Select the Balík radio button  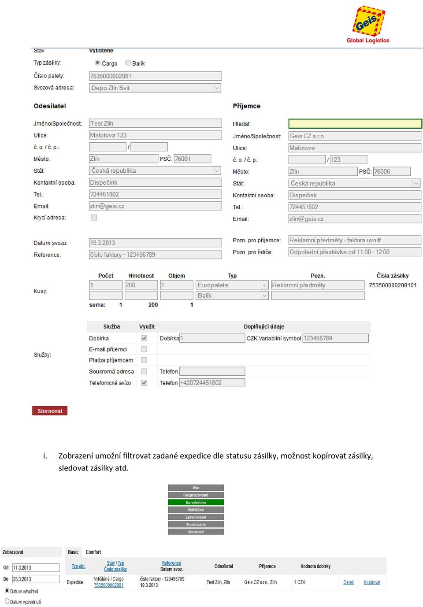(128, 63)
